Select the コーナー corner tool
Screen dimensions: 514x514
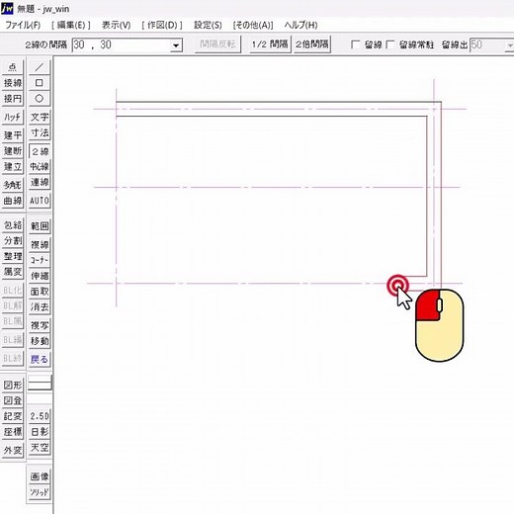[40, 260]
